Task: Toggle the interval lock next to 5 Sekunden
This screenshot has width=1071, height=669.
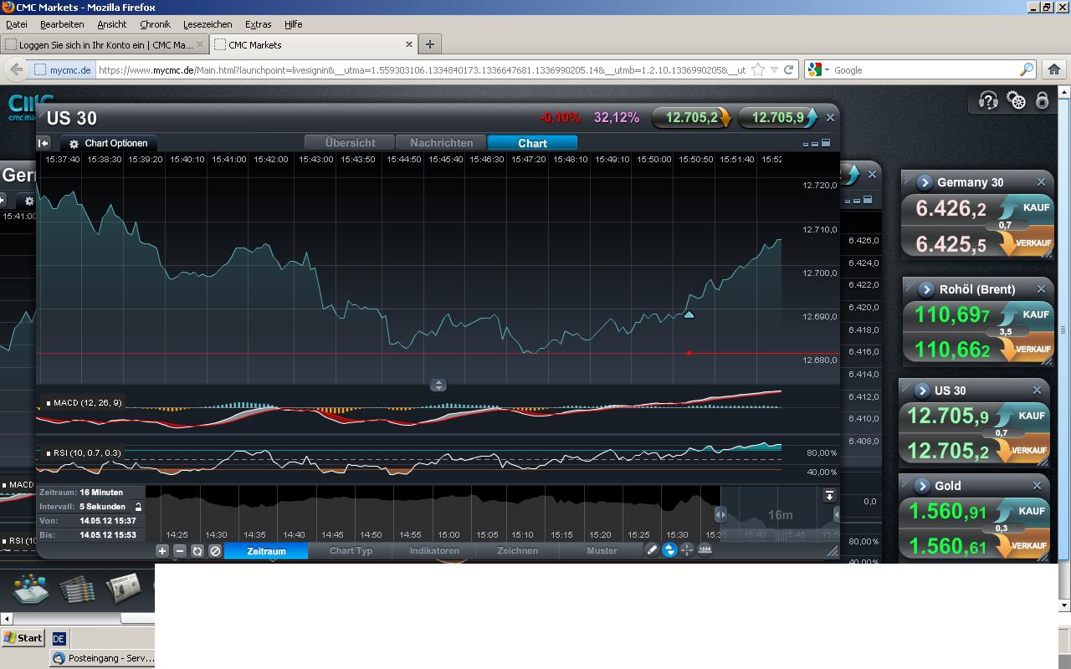Action: point(138,507)
